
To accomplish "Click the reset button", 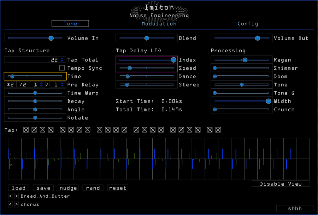I will click(118, 188).
